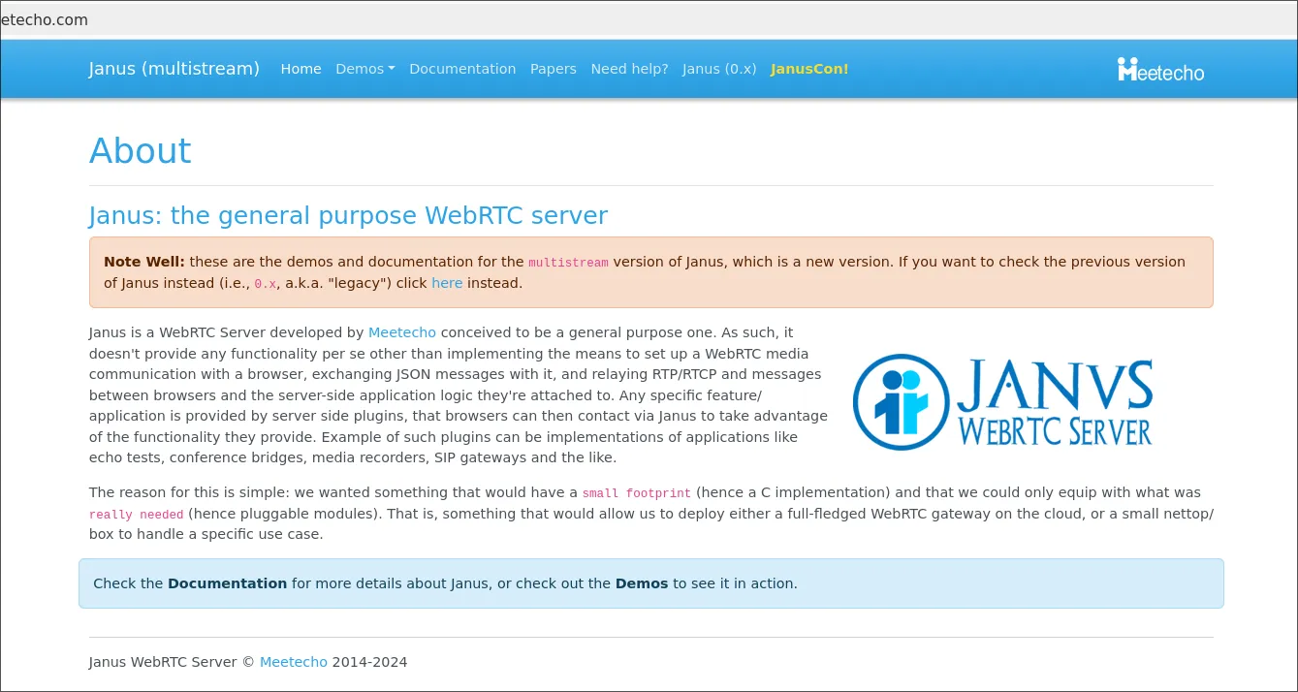Click the pink "multistream" code text in the note
The image size is (1298, 692).
coord(568,263)
